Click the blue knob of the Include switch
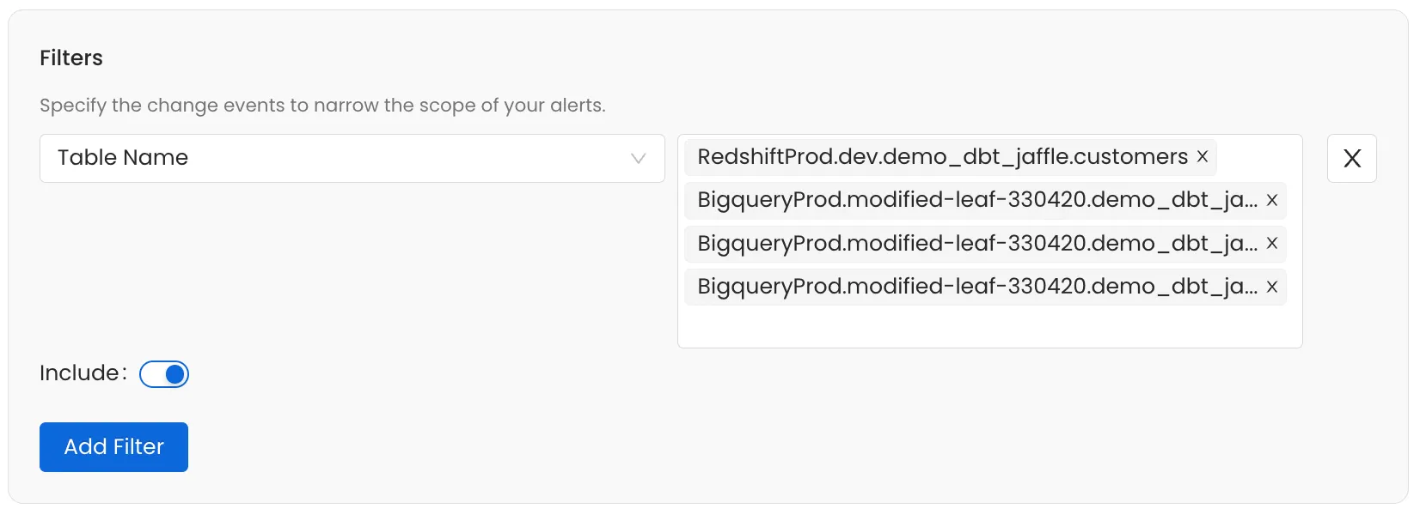This screenshot has height=515, width=1420. pyautogui.click(x=175, y=374)
